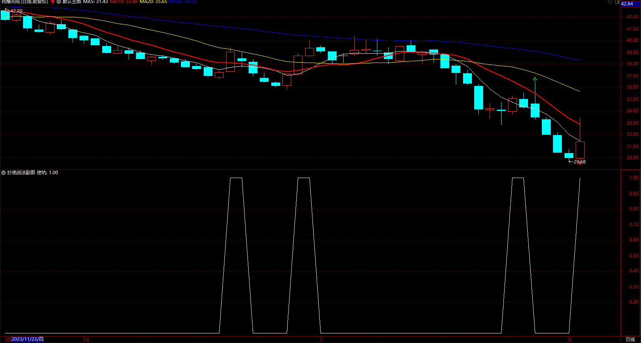
Task: Click the panel toggle icon beside the diamond
Action: coord(617,2)
